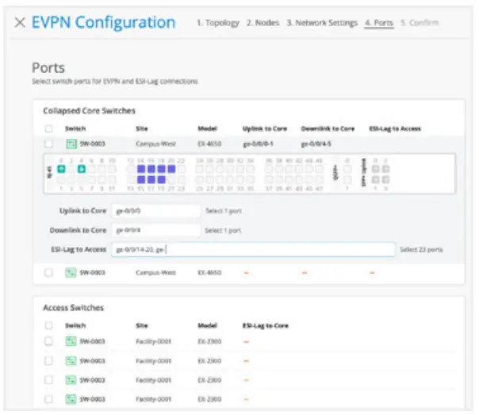
Task: Select port 6 on the switch faceplate
Action: (x=91, y=169)
